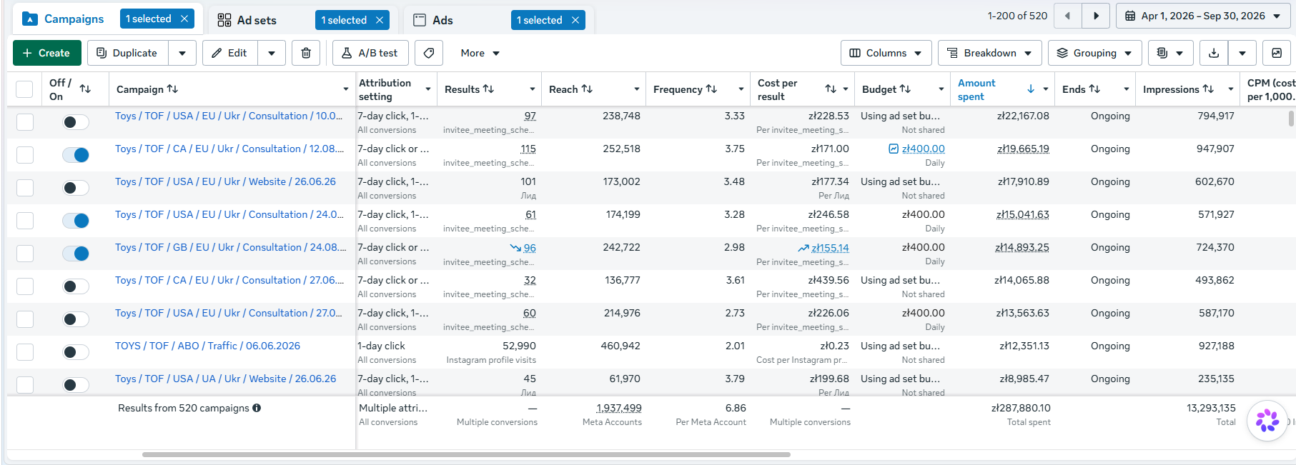This screenshot has height=465, width=1296.
Task: Click the horizontal scrollbar at bottom
Action: pyautogui.click(x=466, y=454)
